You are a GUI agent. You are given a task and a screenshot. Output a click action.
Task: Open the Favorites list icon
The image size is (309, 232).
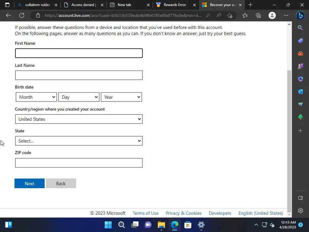pyautogui.click(x=245, y=15)
